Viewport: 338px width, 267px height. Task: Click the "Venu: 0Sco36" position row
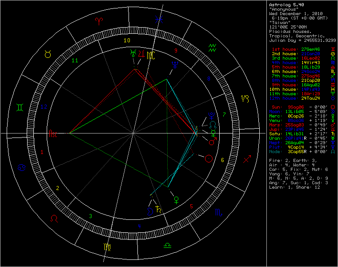[x=302, y=120]
